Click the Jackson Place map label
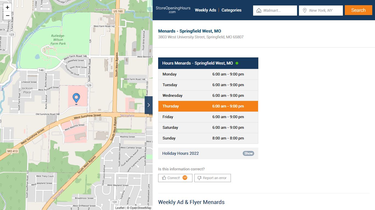375x210 pixels. pyautogui.click(x=27, y=90)
